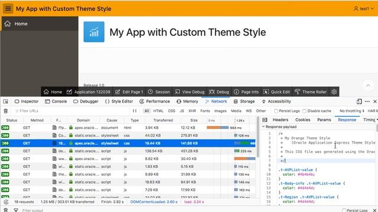Clear network log with trash icon
The image size is (378, 212).
click(x=5, y=111)
